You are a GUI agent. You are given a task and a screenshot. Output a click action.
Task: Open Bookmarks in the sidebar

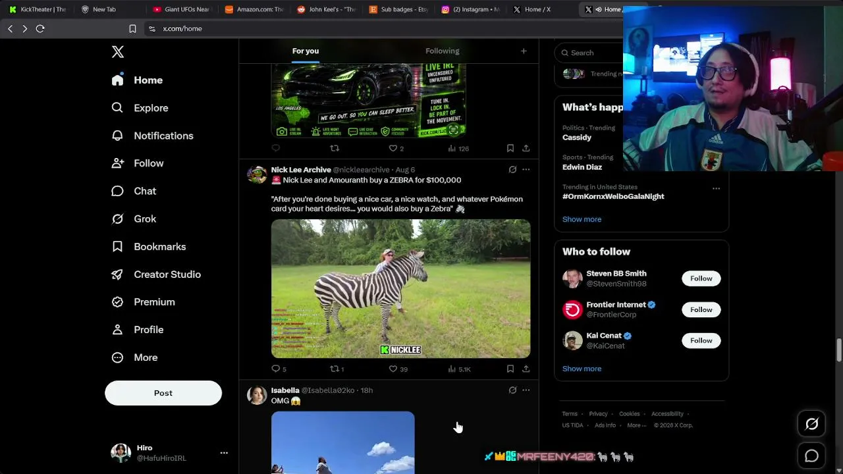point(149,246)
